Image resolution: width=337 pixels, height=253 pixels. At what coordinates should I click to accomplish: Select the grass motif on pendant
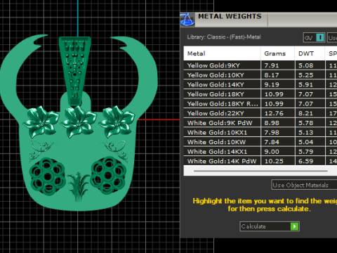(78, 186)
